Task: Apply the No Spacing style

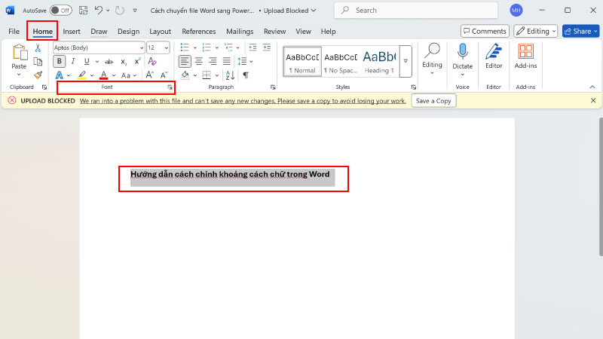Action: (x=341, y=62)
